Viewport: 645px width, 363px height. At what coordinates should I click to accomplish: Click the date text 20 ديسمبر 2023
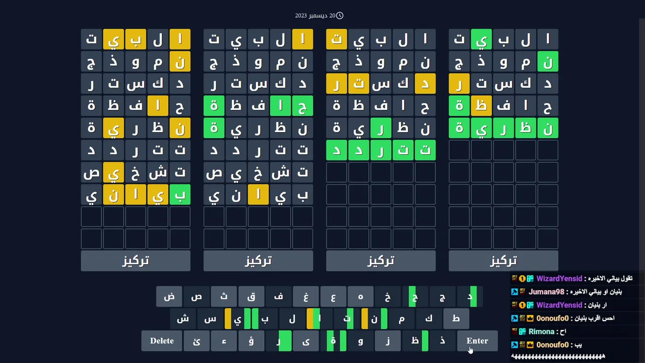point(315,16)
